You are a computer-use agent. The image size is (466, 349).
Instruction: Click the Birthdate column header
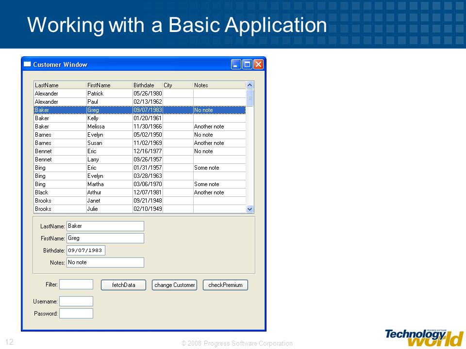pyautogui.click(x=148, y=85)
